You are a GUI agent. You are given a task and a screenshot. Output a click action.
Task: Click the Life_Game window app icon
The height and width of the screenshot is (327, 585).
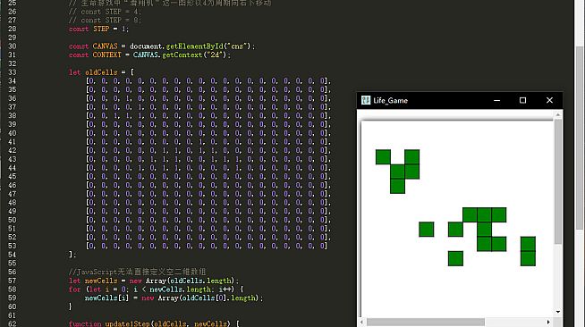(x=366, y=100)
